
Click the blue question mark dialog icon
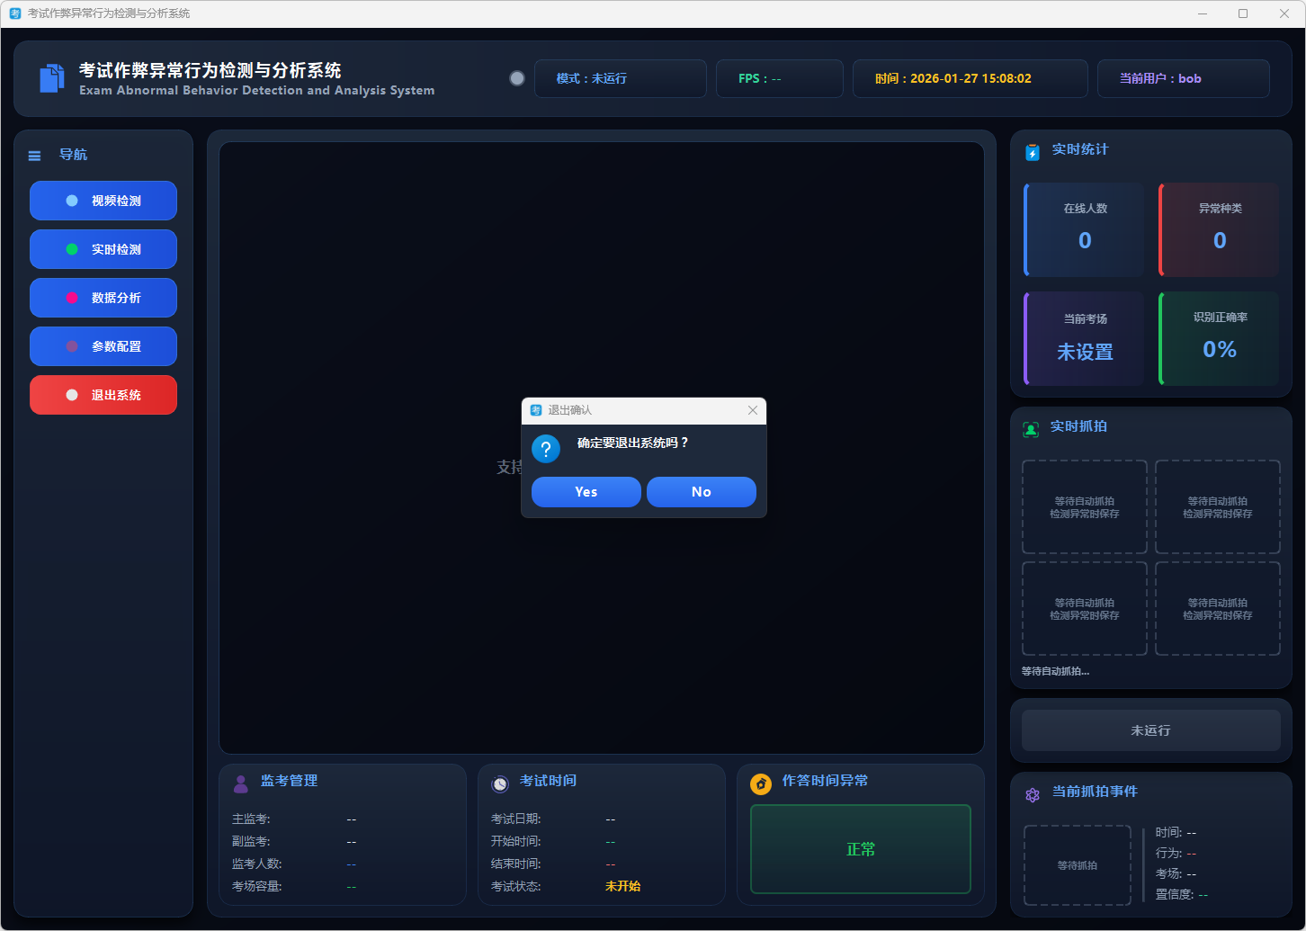coord(546,448)
